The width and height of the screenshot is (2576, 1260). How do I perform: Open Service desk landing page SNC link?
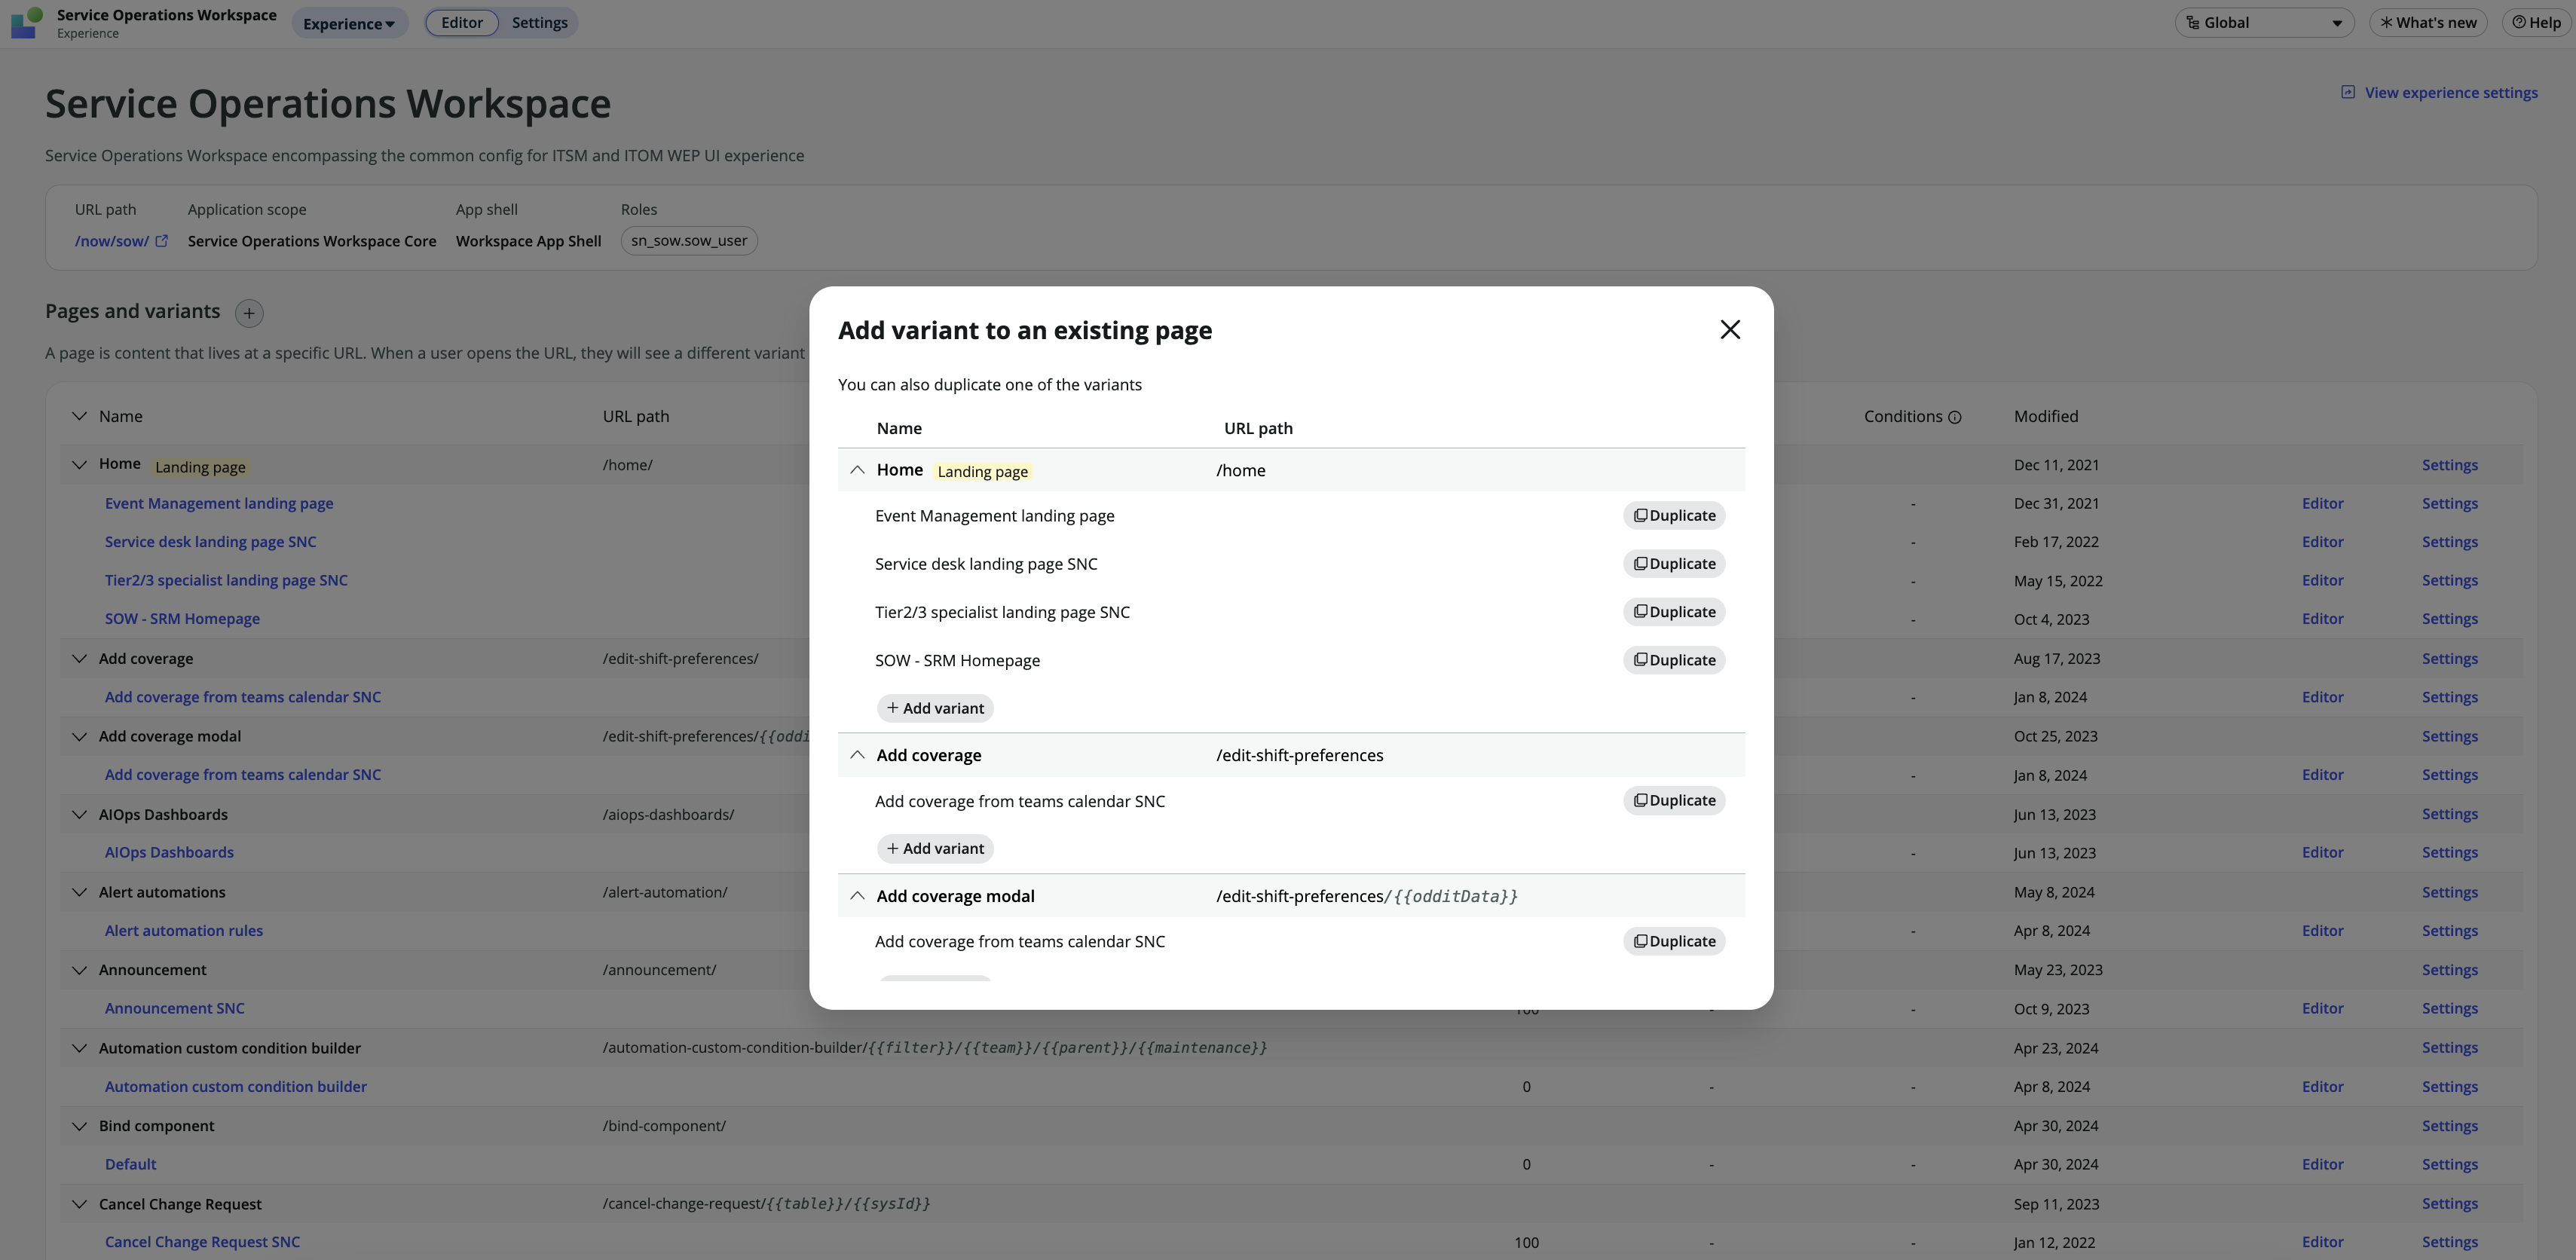pyautogui.click(x=210, y=542)
